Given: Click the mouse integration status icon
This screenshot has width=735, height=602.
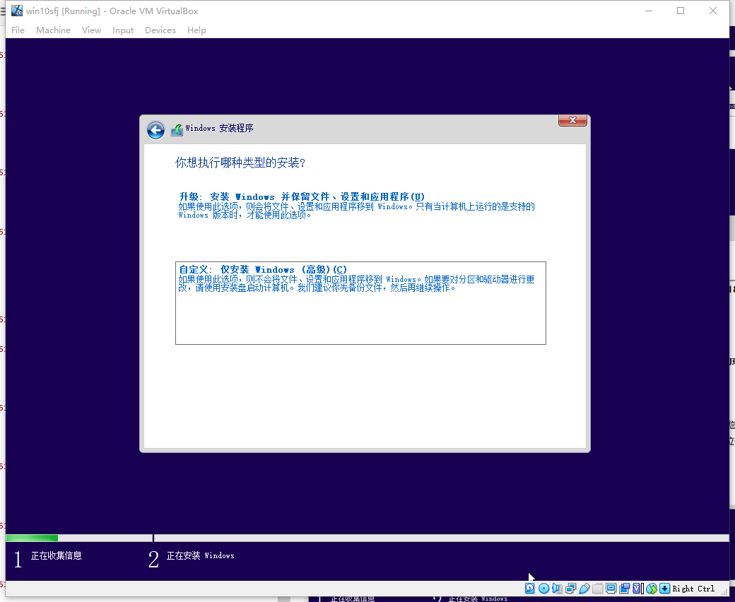Looking at the screenshot, I should [x=652, y=589].
